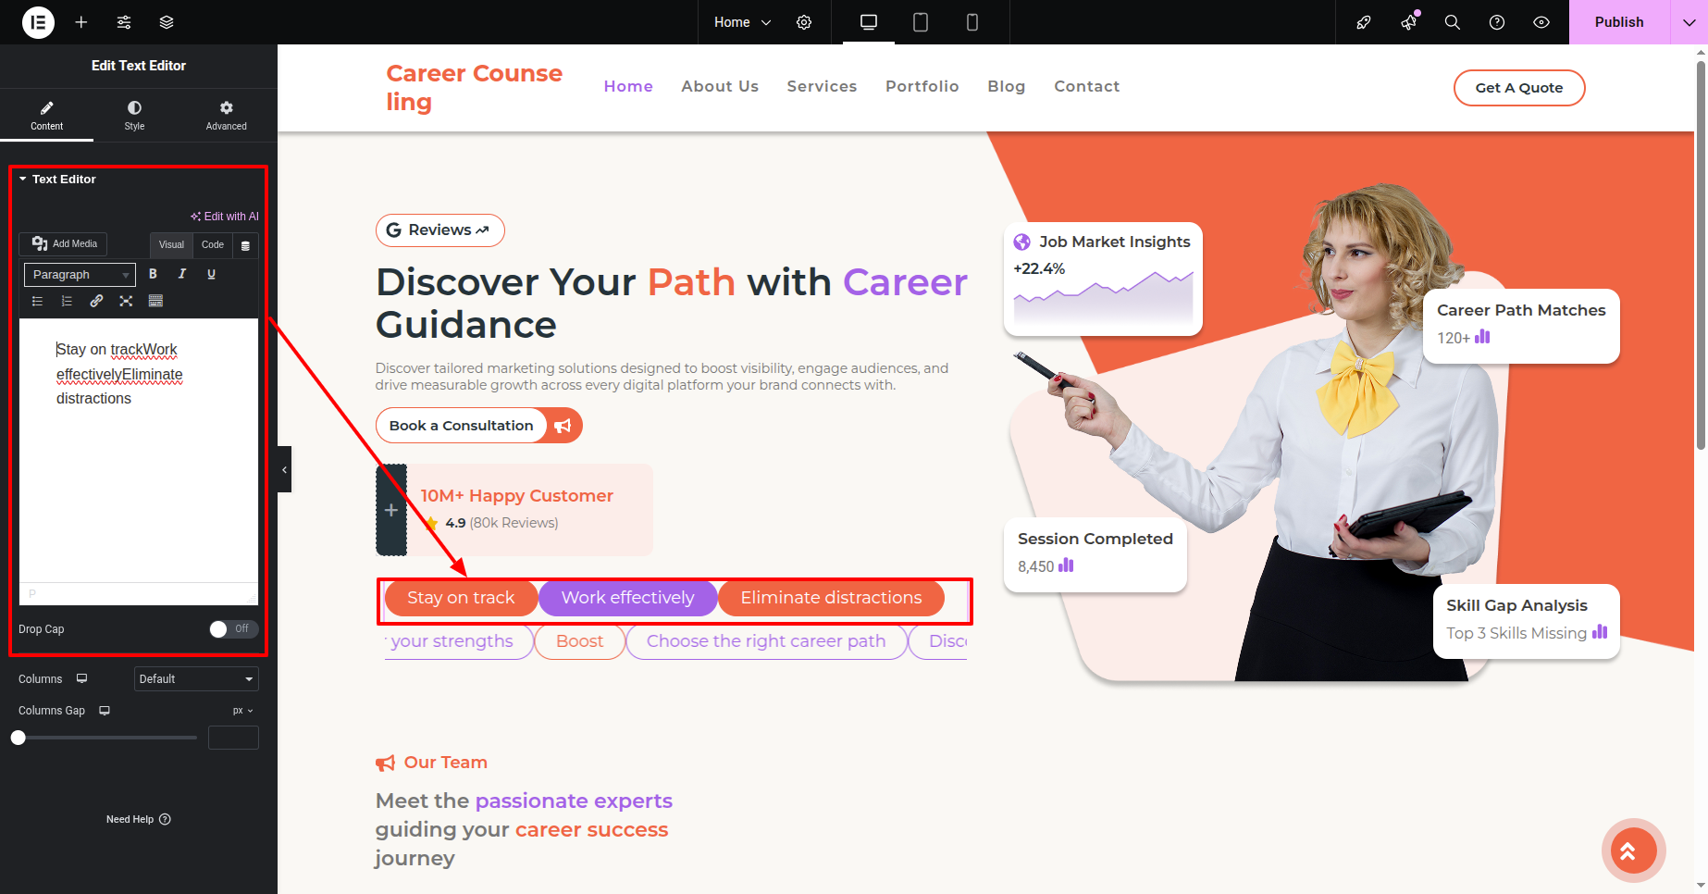Click megaphone icon on Book a Consultation
Viewport: 1708px width, 894px height.
click(563, 426)
